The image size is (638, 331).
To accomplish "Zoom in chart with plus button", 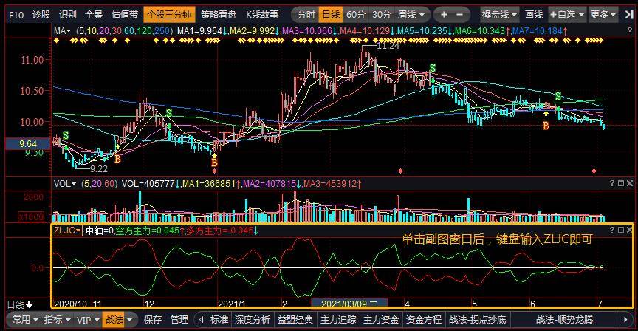I will [444, 15].
